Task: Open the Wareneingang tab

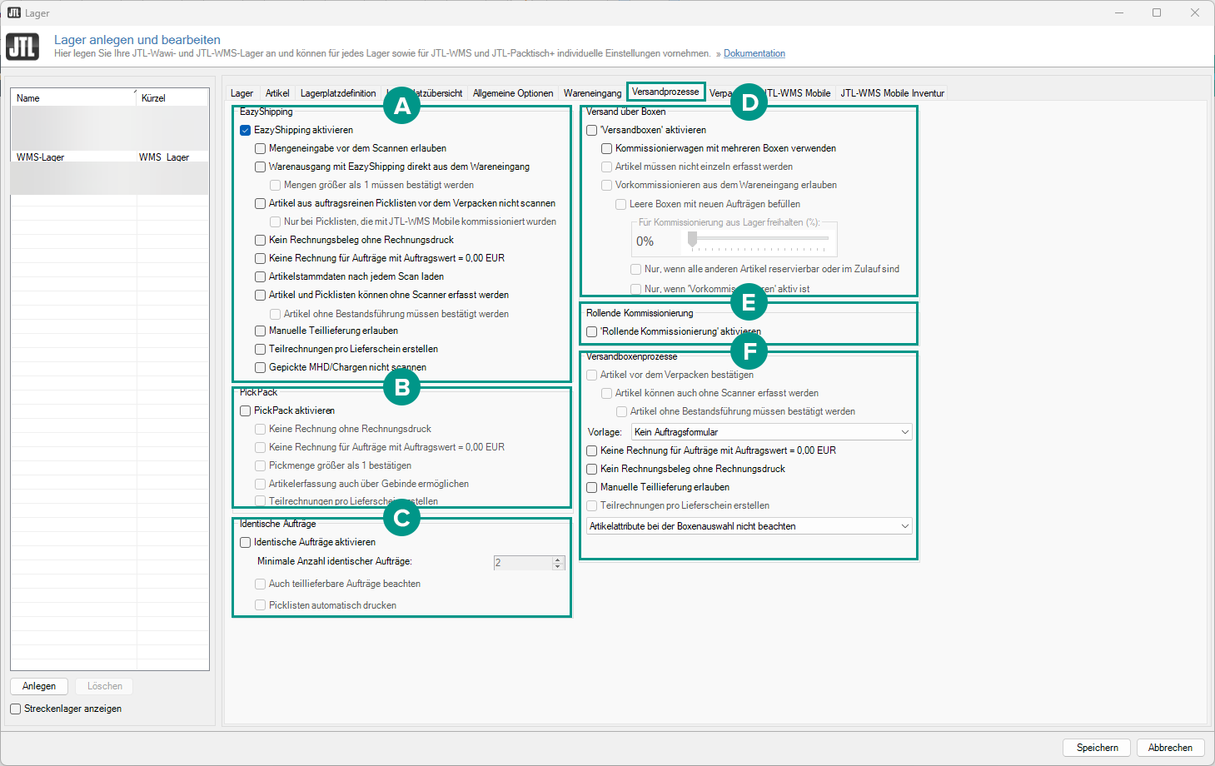Action: click(592, 93)
